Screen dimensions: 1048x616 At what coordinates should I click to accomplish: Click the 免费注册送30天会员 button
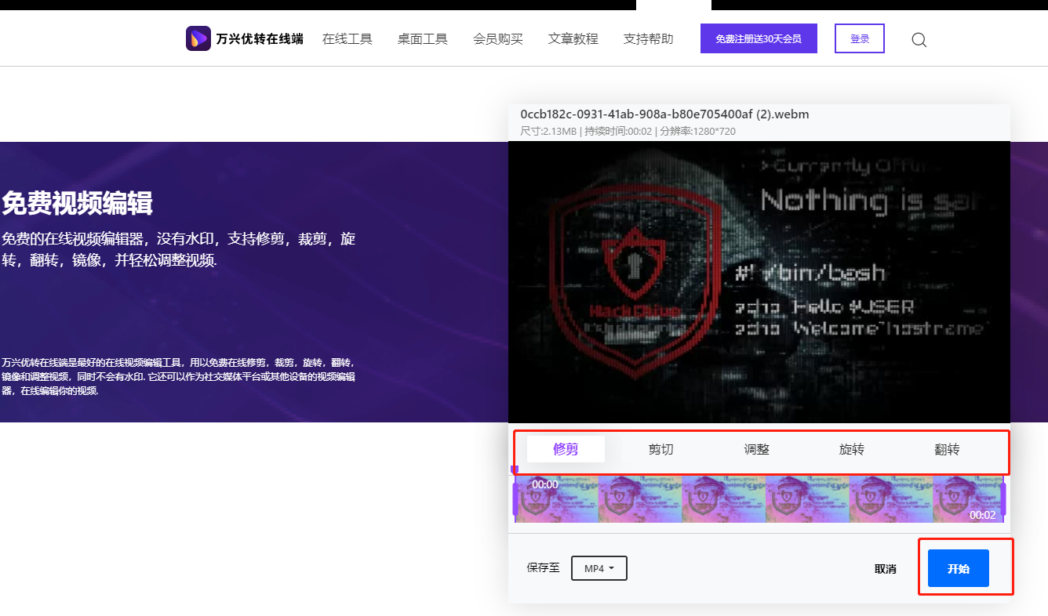(x=758, y=38)
